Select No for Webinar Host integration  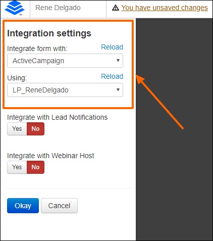point(35,167)
